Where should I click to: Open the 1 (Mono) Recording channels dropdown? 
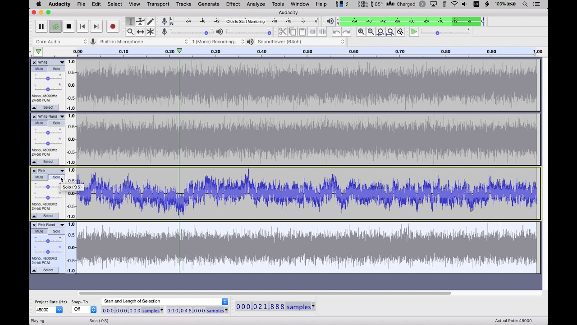218,42
